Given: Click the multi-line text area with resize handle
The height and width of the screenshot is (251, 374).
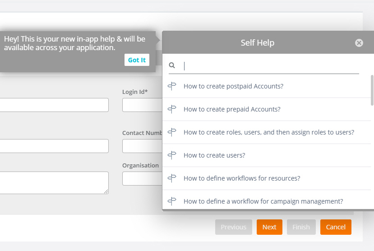Looking at the screenshot, I should (x=54, y=183).
